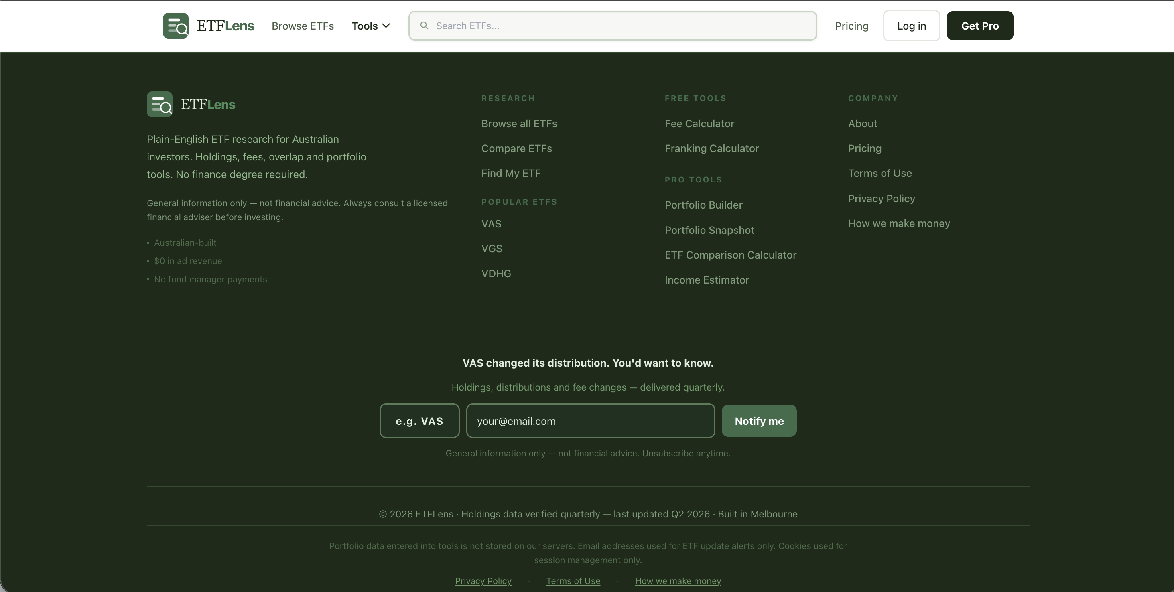Click the 'FREE TOOLS' column heading
The height and width of the screenshot is (592, 1174).
coord(695,98)
